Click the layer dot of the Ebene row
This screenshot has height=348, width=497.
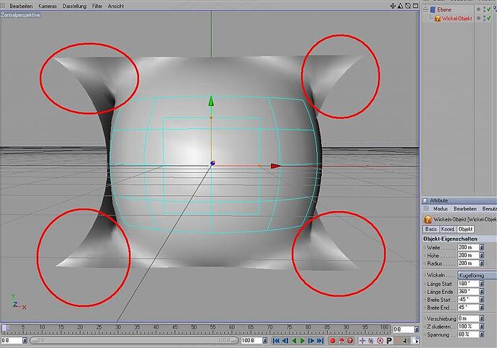(x=478, y=10)
